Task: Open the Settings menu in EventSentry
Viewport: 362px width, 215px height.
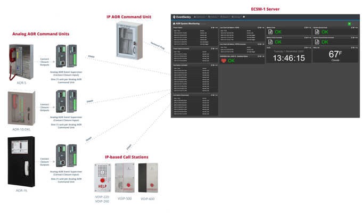Action: [x=236, y=17]
